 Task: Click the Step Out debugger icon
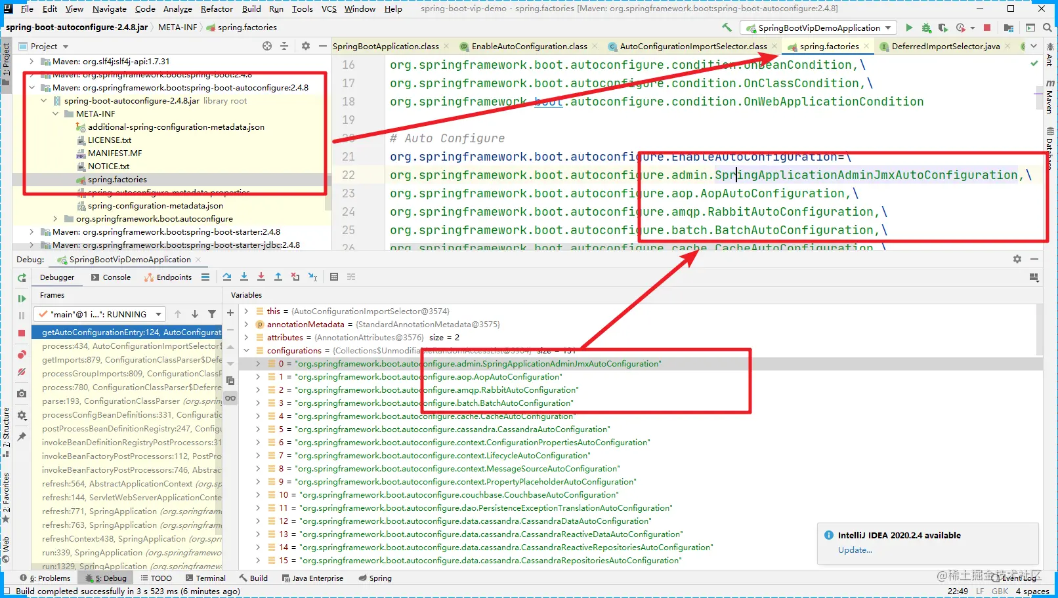click(278, 277)
